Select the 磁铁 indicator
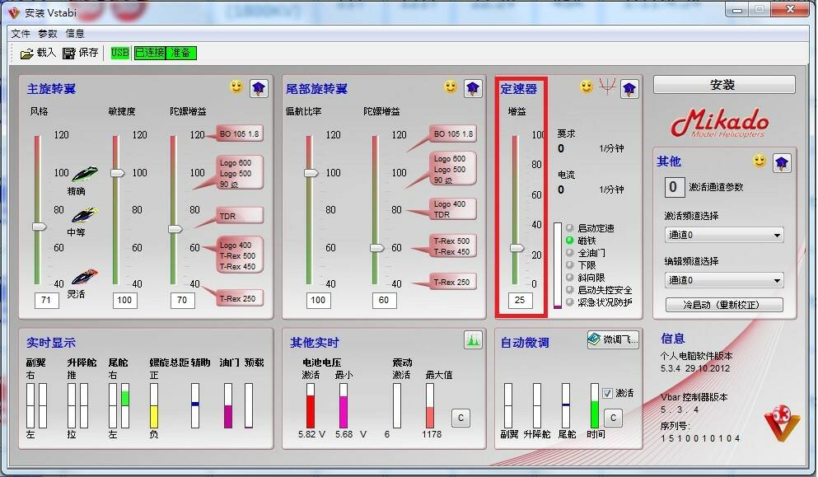This screenshot has width=818, height=477. (570, 241)
